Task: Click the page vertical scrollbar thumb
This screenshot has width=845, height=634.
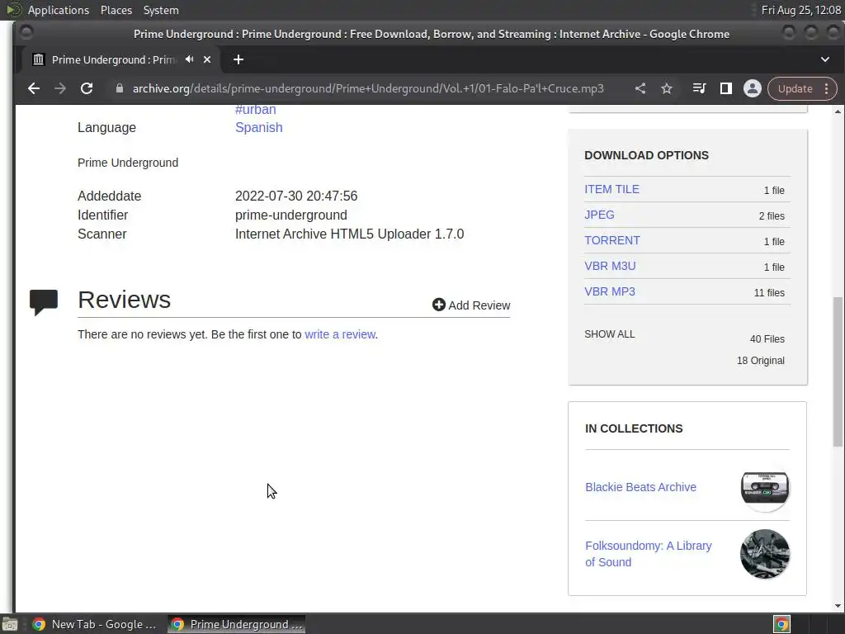Action: [838, 371]
